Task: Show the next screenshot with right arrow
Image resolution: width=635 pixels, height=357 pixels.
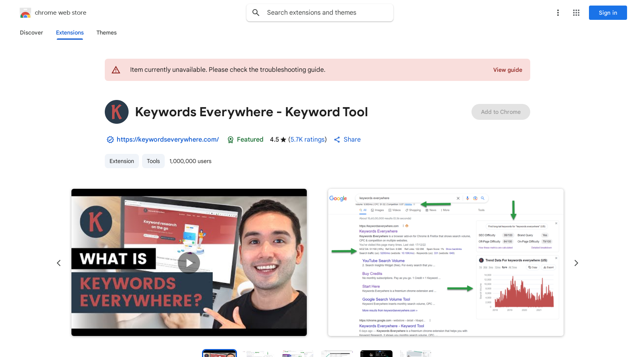Action: (x=576, y=263)
